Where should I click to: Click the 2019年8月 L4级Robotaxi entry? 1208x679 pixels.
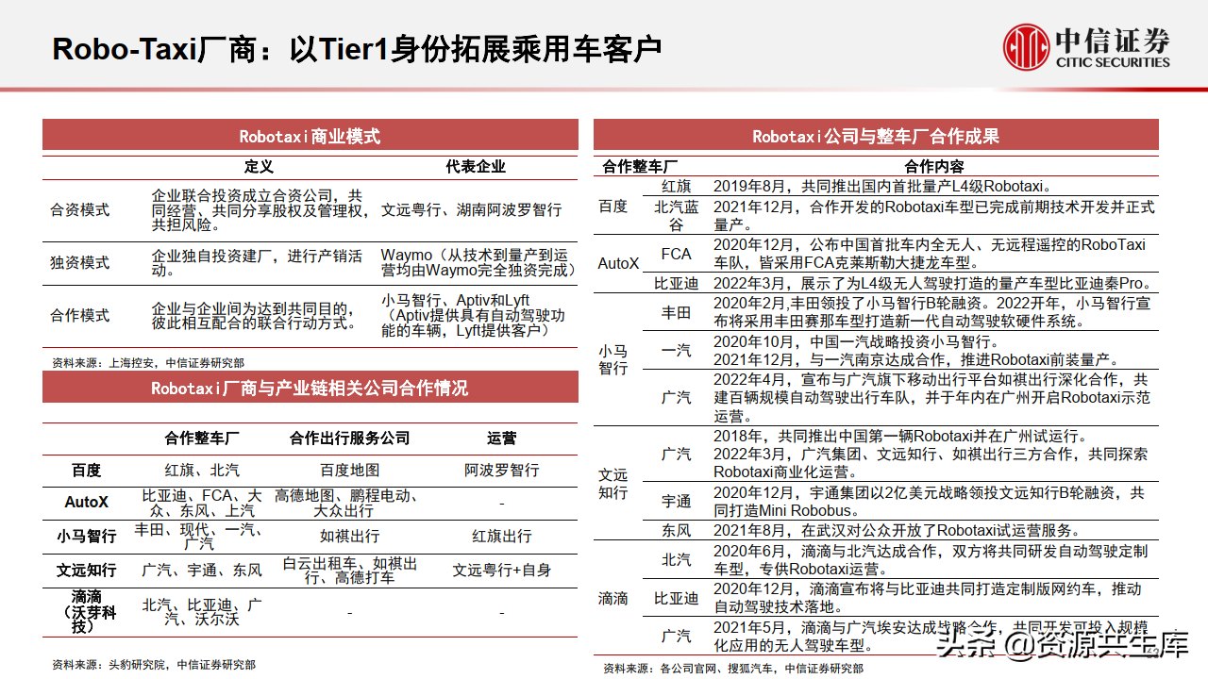coord(881,186)
